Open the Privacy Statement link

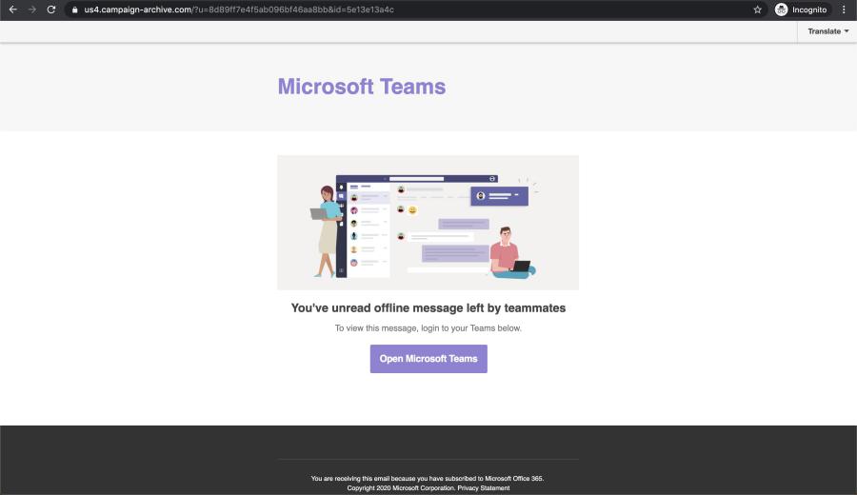[484, 488]
